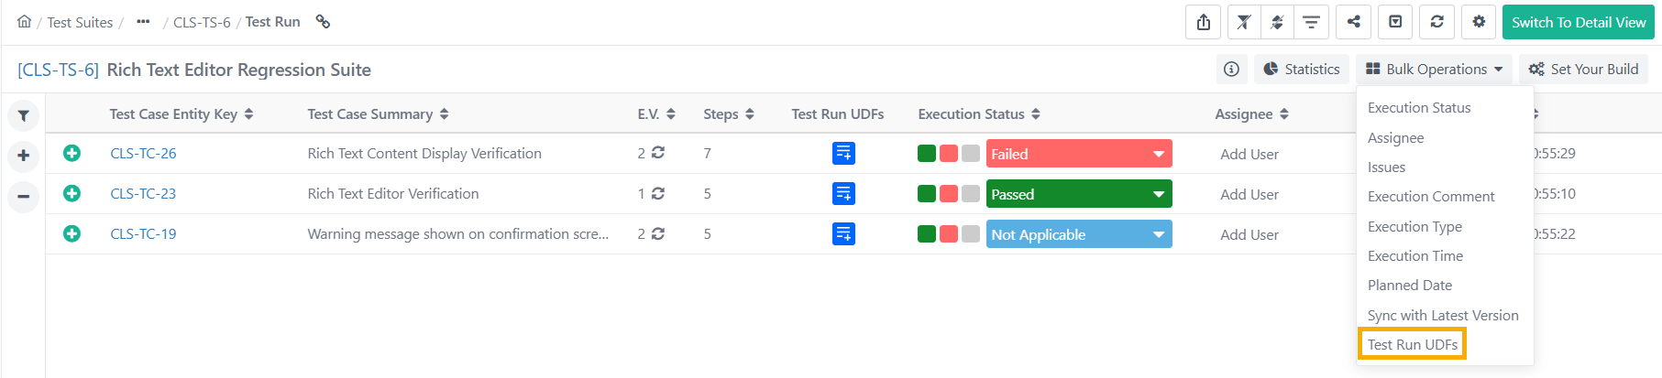The width and height of the screenshot is (1662, 378).
Task: Go to the home breadcrumb icon
Action: click(x=25, y=21)
